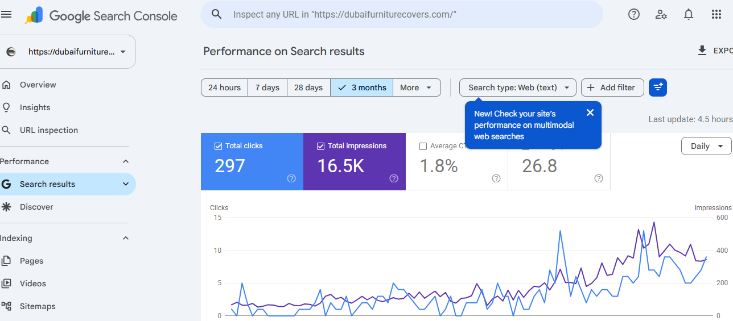Collapse the Performance section
Screen dimensions: 733x321
tap(126, 161)
